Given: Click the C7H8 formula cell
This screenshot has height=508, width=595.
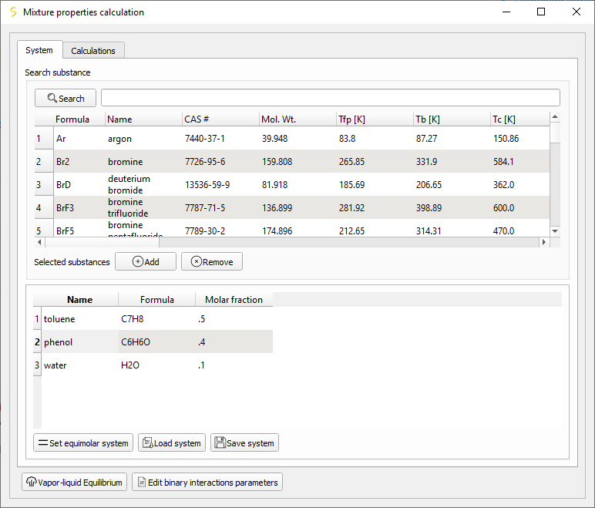Looking at the screenshot, I should (156, 319).
